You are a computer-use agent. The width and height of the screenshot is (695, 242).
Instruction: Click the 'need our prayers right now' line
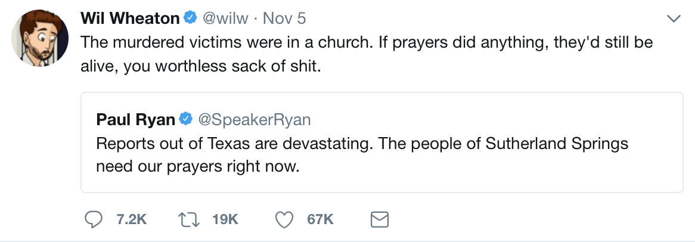point(197,166)
